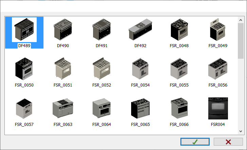247x150 pixels.
Task: Select the DF489 range thumbnail
Action: point(24,30)
